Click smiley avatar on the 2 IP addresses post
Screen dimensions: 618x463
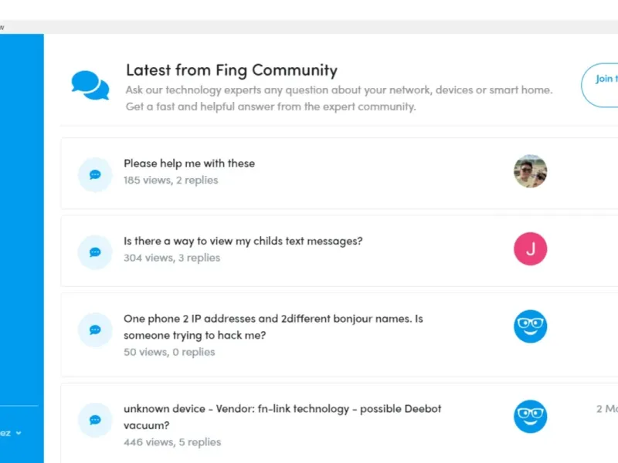[530, 326]
